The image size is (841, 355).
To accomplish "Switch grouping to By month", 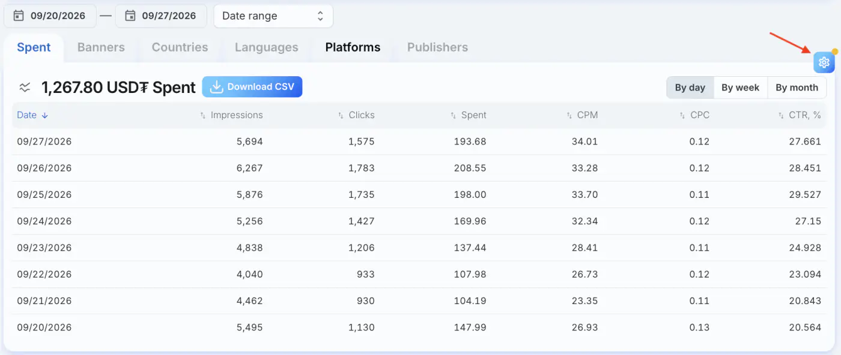I will [797, 88].
